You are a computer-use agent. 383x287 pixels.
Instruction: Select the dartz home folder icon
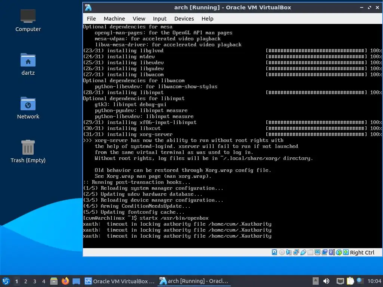point(28,64)
